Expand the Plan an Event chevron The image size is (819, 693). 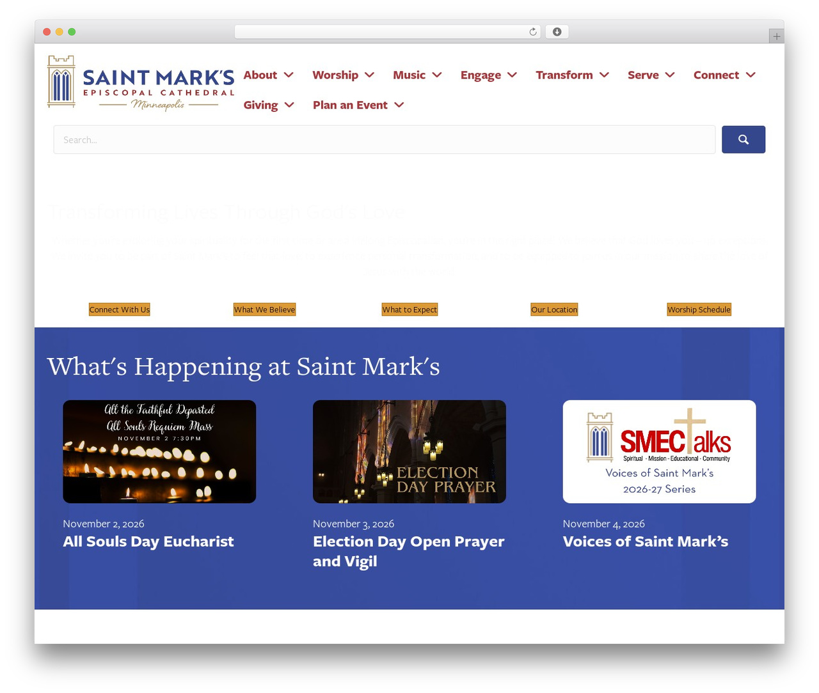click(399, 105)
